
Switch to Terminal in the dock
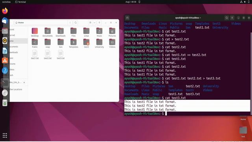coord(5,83)
